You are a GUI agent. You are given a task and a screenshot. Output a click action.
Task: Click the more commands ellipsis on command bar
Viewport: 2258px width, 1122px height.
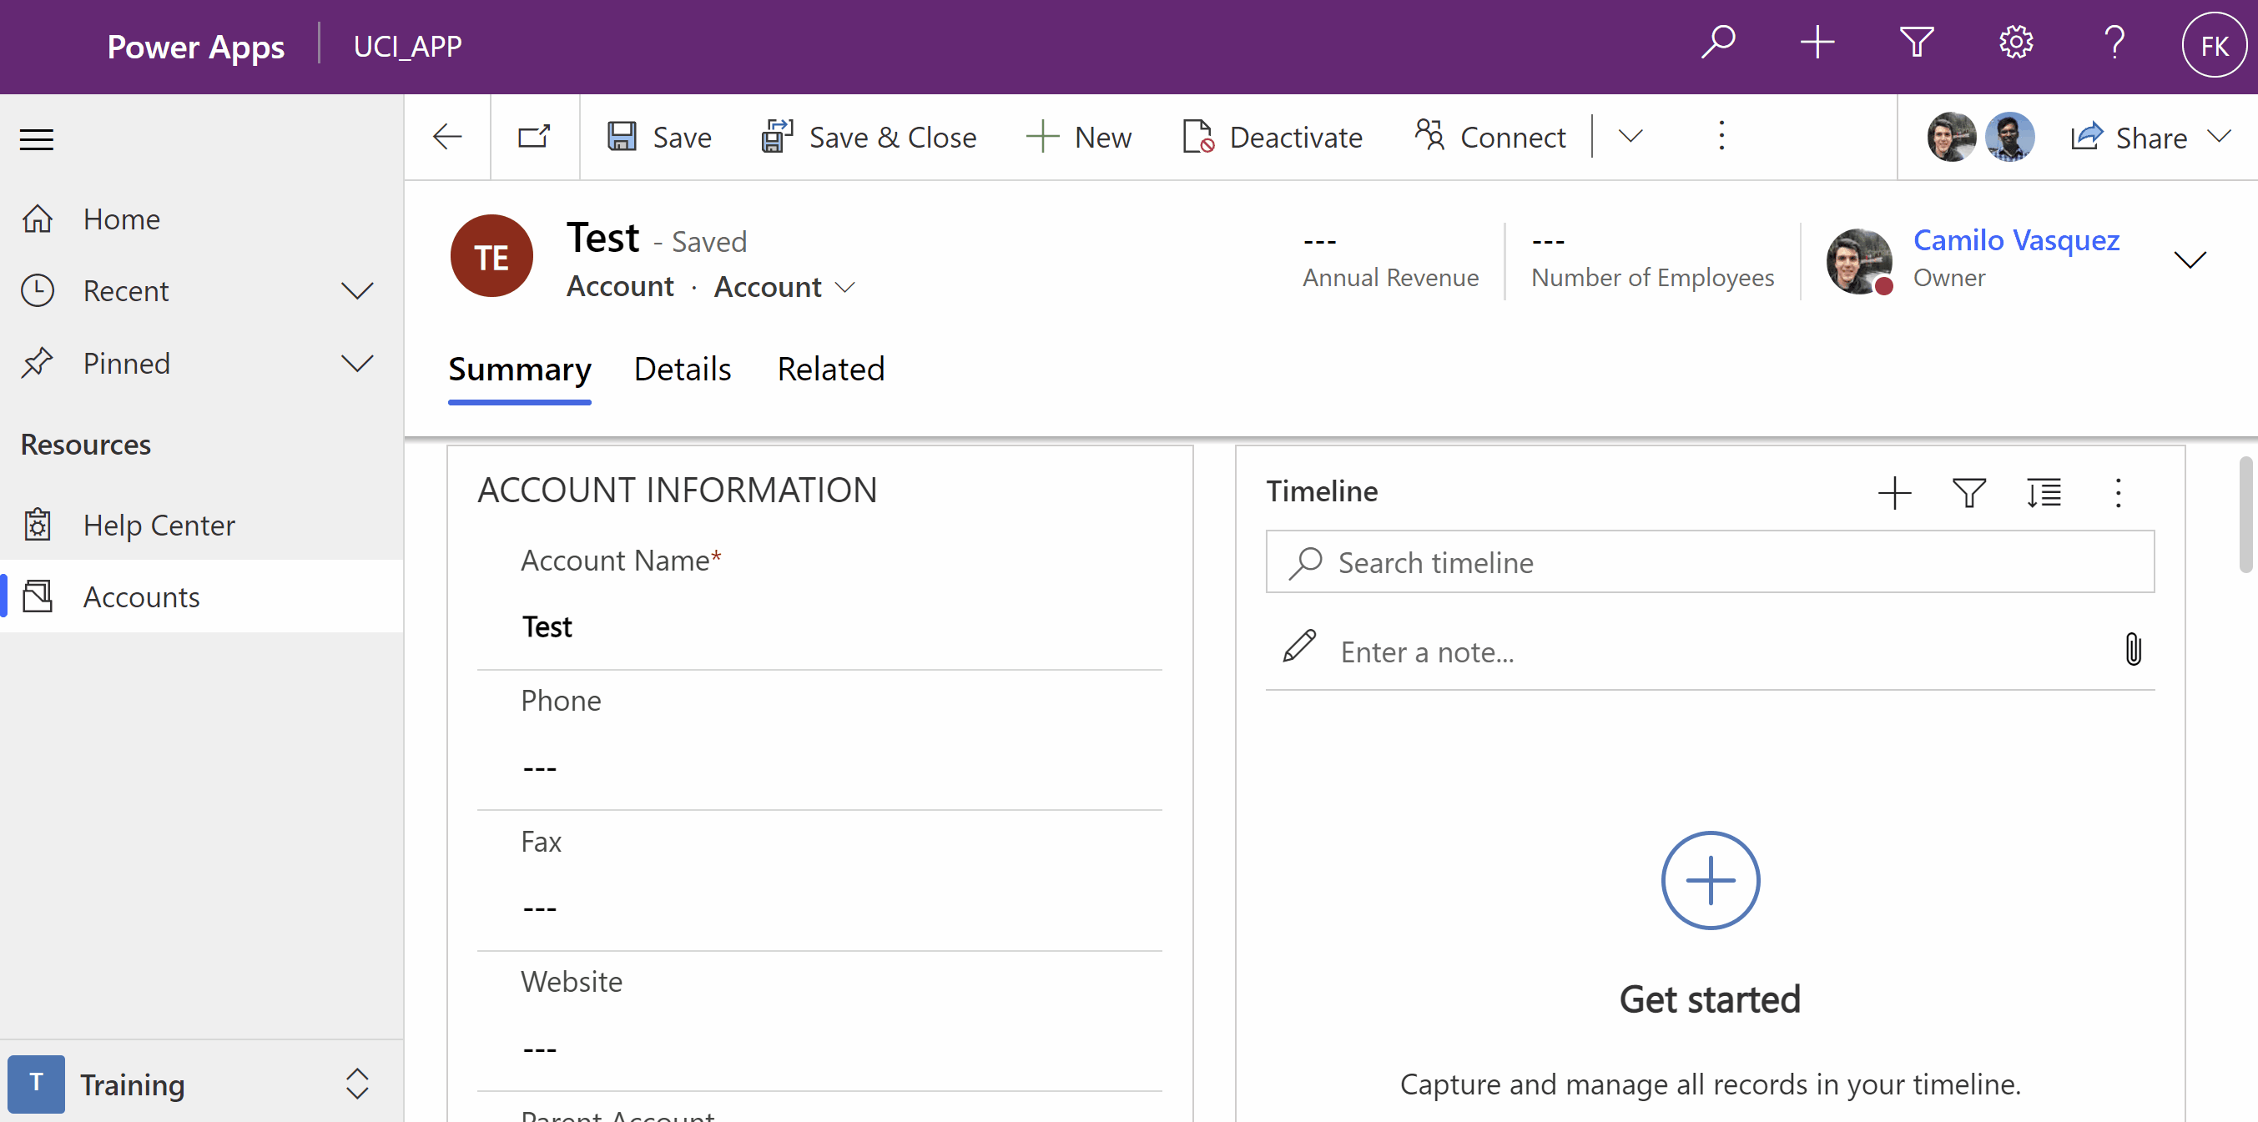click(1721, 137)
